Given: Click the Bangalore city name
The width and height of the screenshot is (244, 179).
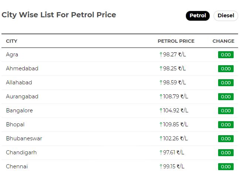Looking at the screenshot, I should [20, 110].
